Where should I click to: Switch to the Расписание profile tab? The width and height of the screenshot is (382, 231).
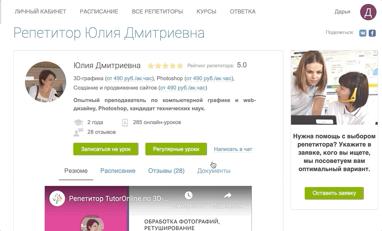coord(118,171)
